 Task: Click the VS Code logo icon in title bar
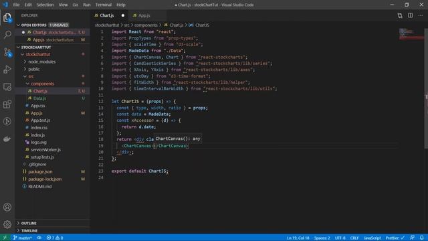point(5,5)
